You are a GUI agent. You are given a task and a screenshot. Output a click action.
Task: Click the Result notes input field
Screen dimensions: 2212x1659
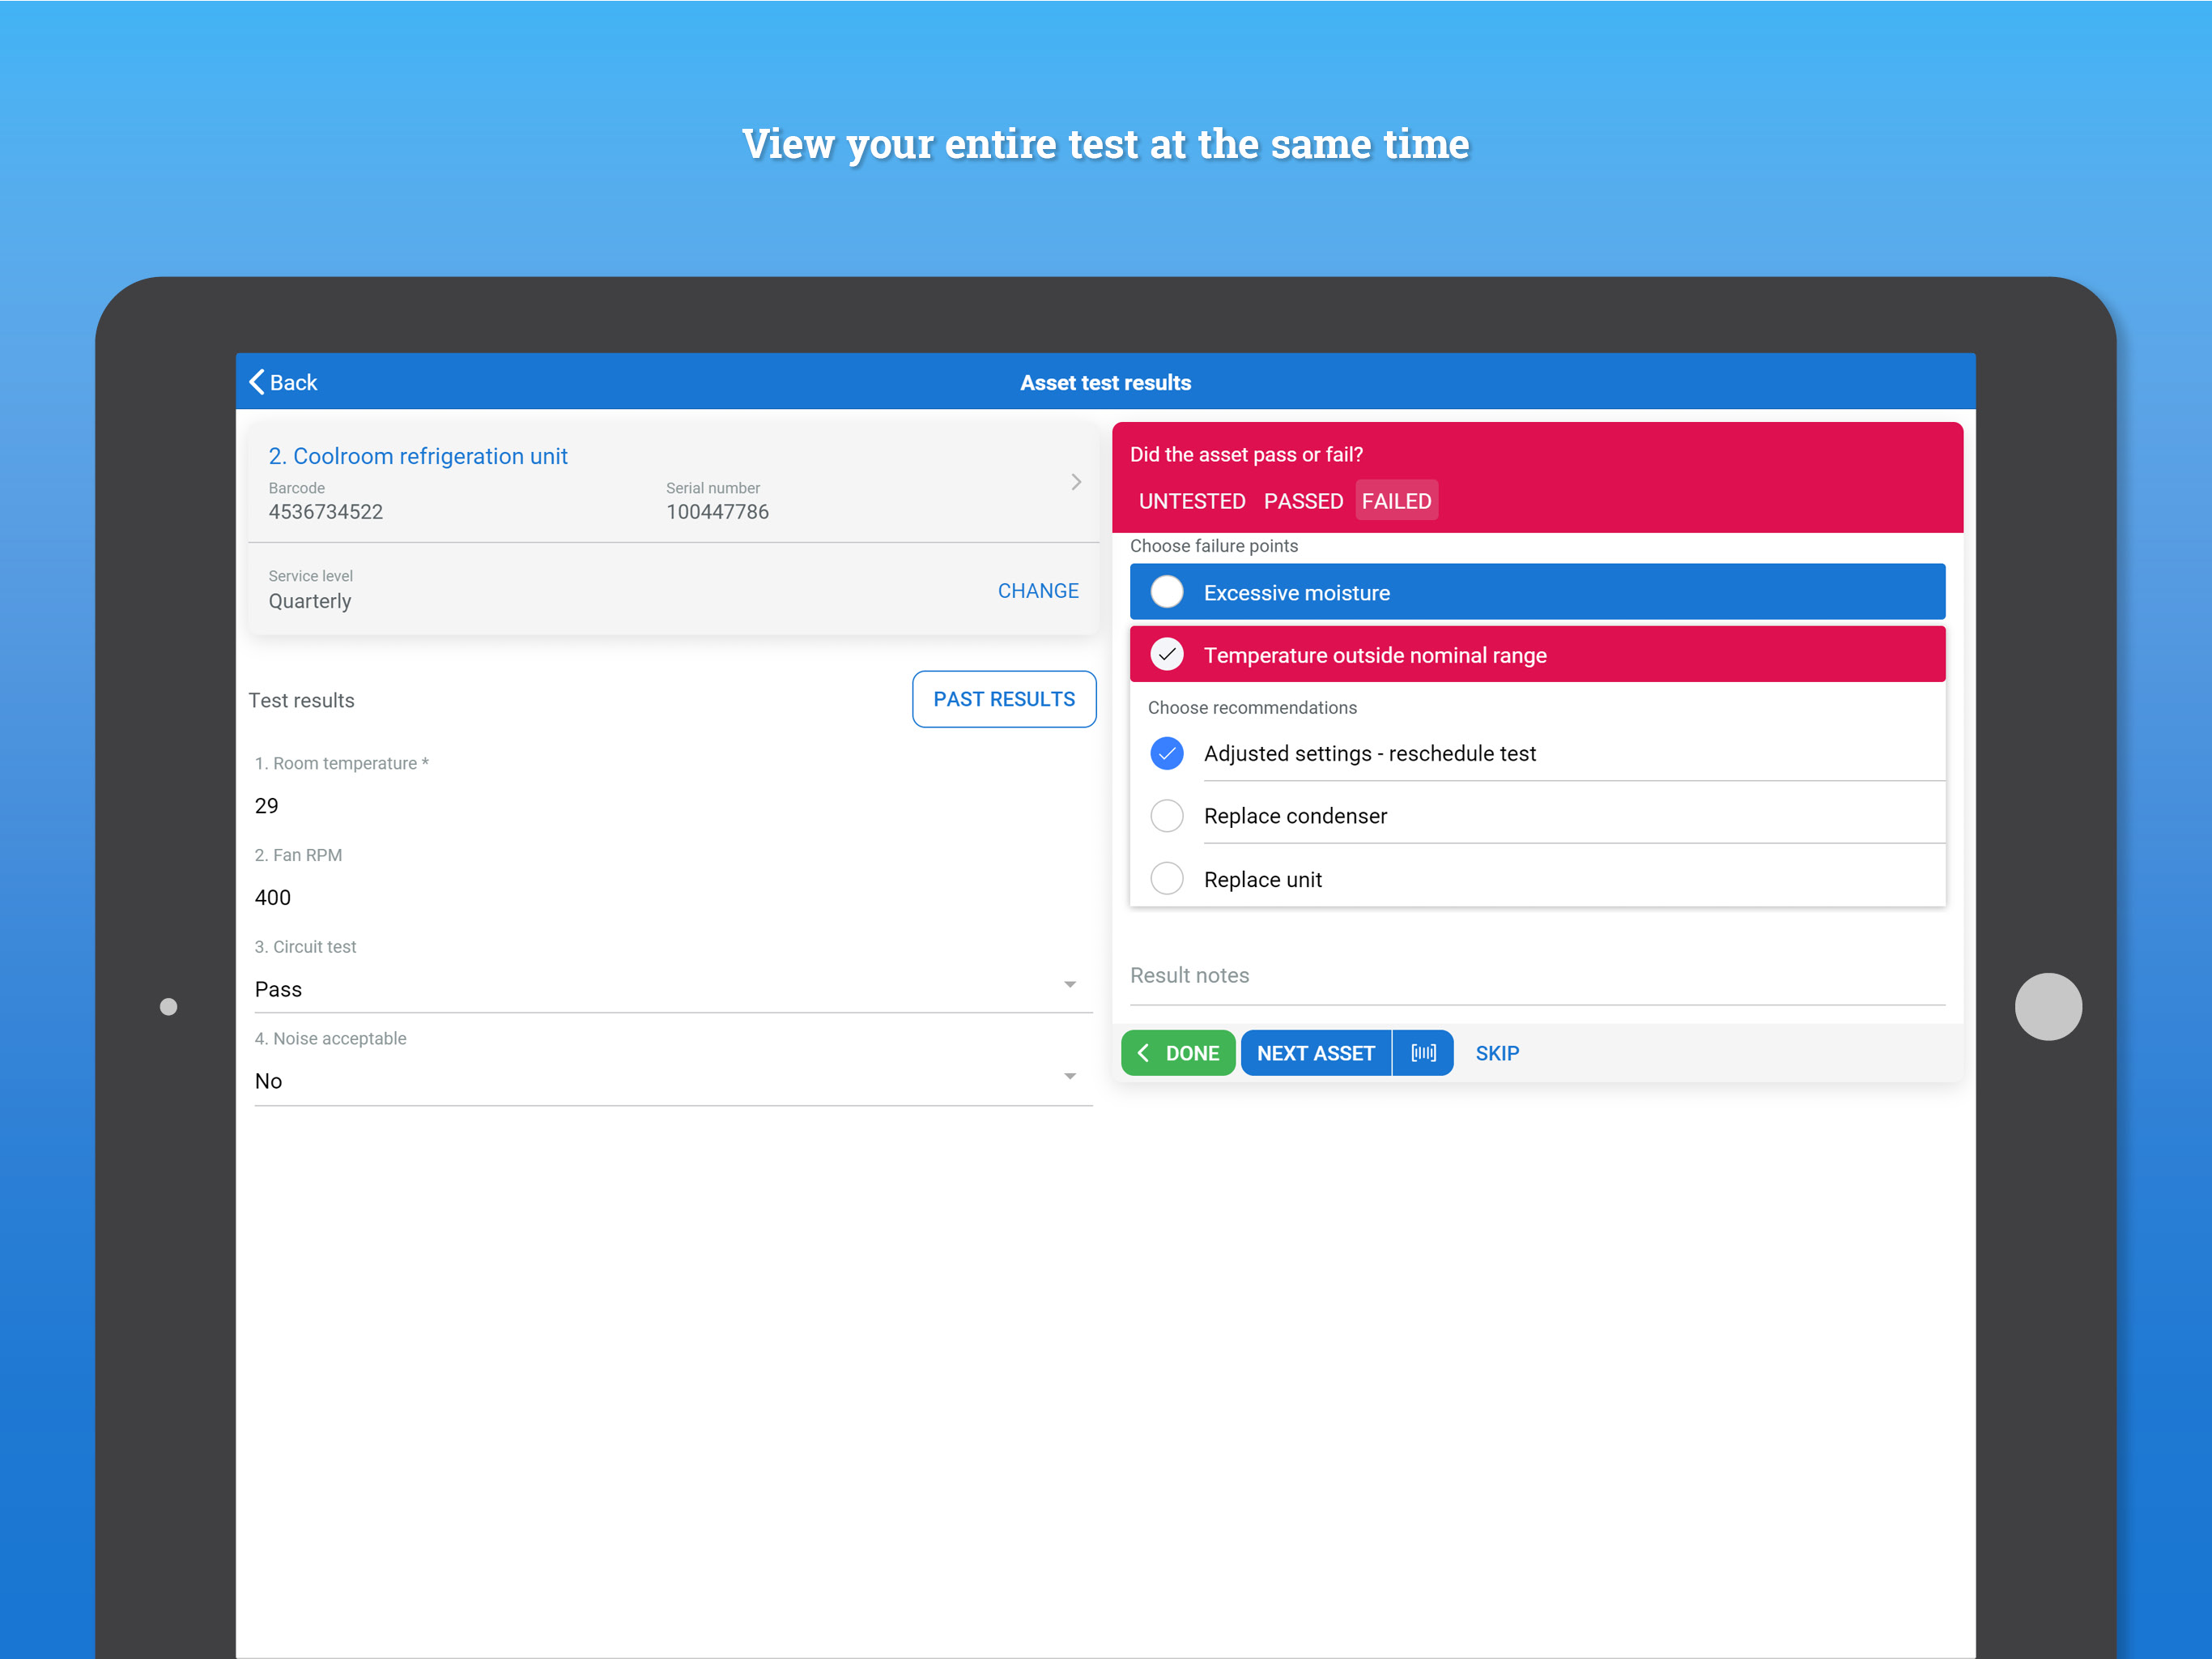[1536, 975]
